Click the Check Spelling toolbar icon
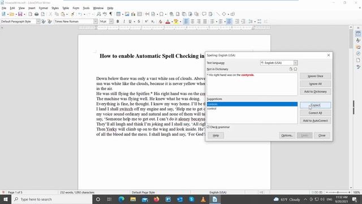The width and height of the screenshot is (362, 204). pos(105,14)
